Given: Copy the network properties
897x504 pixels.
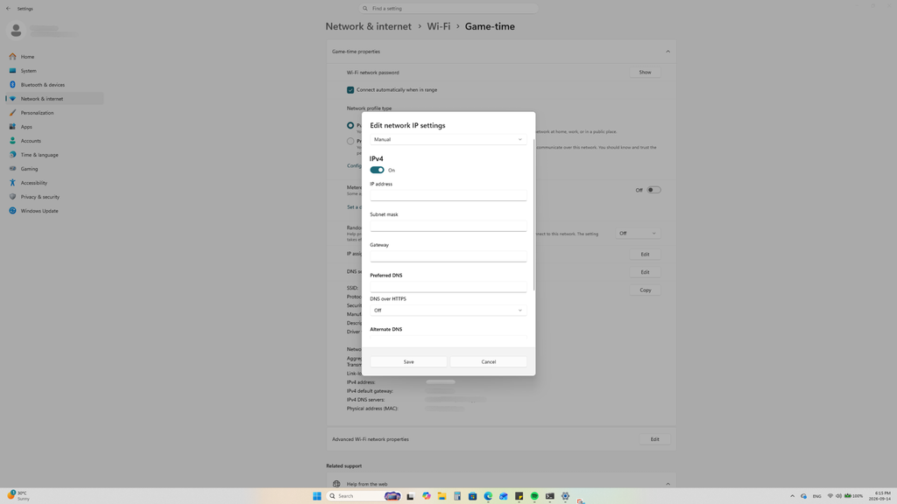Looking at the screenshot, I should click(x=645, y=290).
